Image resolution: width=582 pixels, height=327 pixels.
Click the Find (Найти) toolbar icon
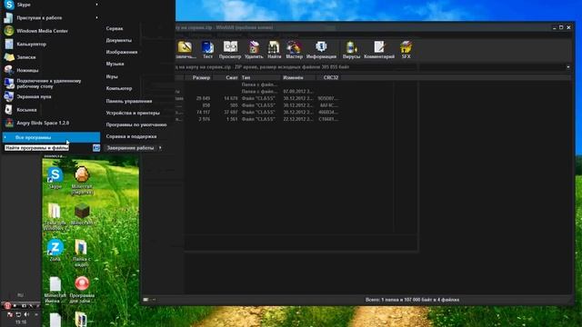[x=274, y=50]
